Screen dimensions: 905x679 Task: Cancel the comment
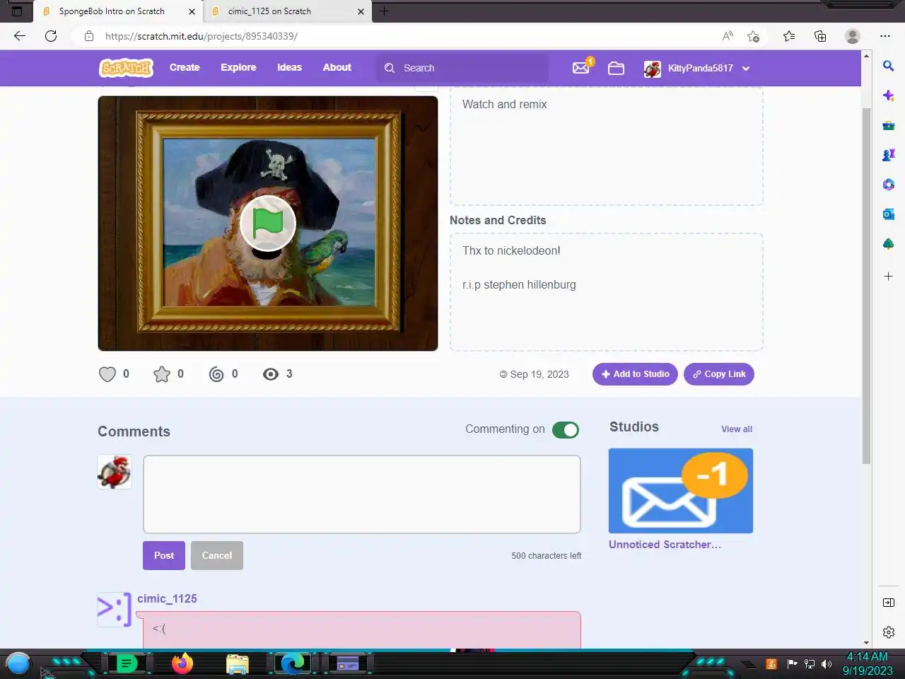point(217,555)
